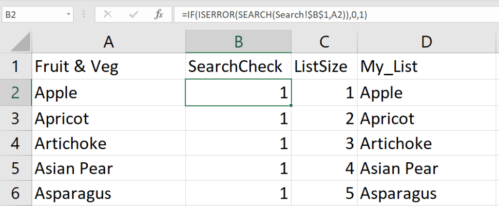Viewport: 499px width, 206px height.
Task: Select column D header
Action: [427, 42]
